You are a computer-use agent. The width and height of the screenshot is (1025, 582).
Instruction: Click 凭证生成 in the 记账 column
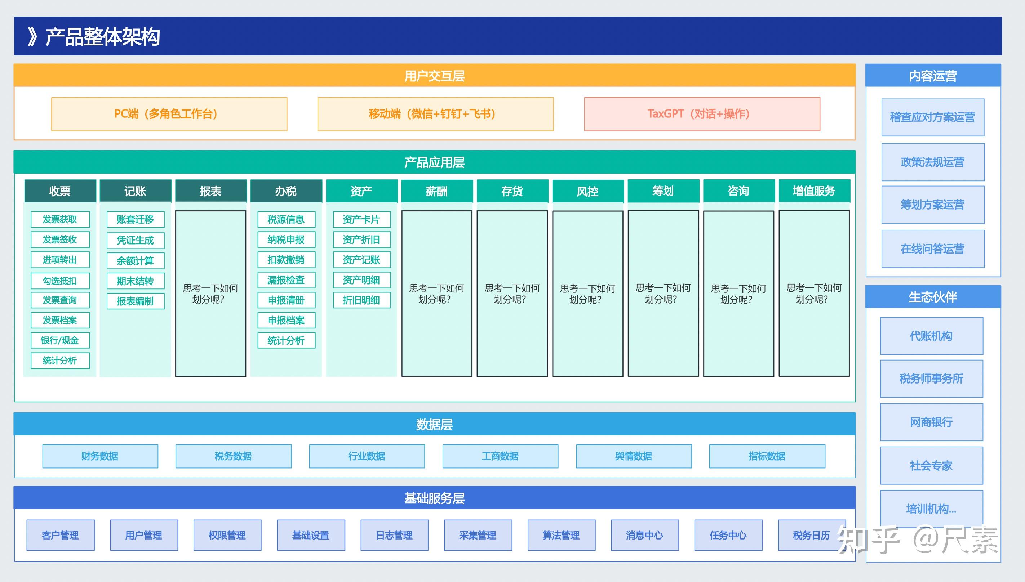[135, 240]
